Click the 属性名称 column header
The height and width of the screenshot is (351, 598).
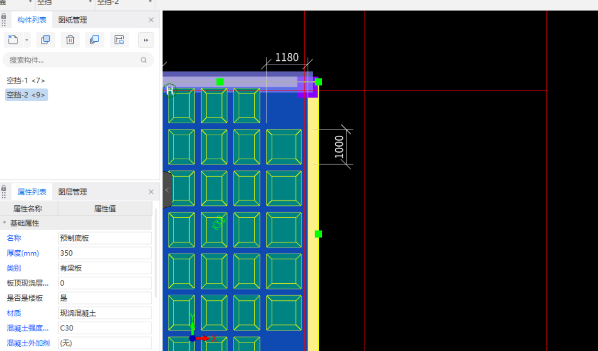(x=28, y=209)
